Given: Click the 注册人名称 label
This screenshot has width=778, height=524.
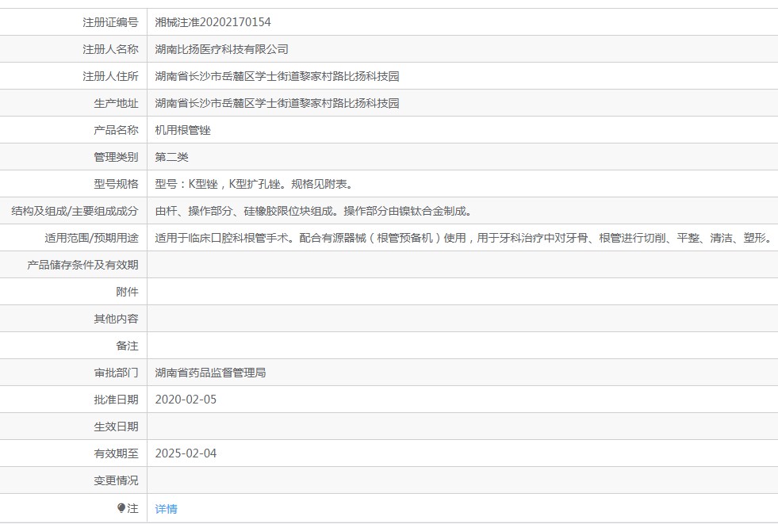Looking at the screenshot, I should [110, 49].
